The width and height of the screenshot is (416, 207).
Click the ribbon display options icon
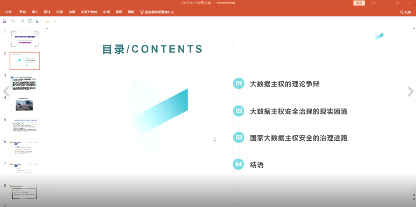(373, 3)
